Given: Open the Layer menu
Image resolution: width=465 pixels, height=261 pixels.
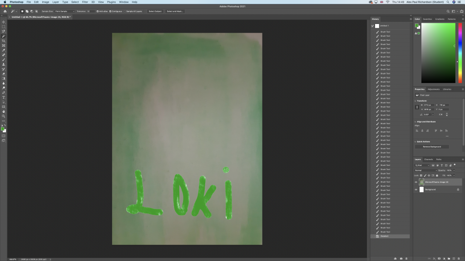Looking at the screenshot, I should [x=55, y=2].
